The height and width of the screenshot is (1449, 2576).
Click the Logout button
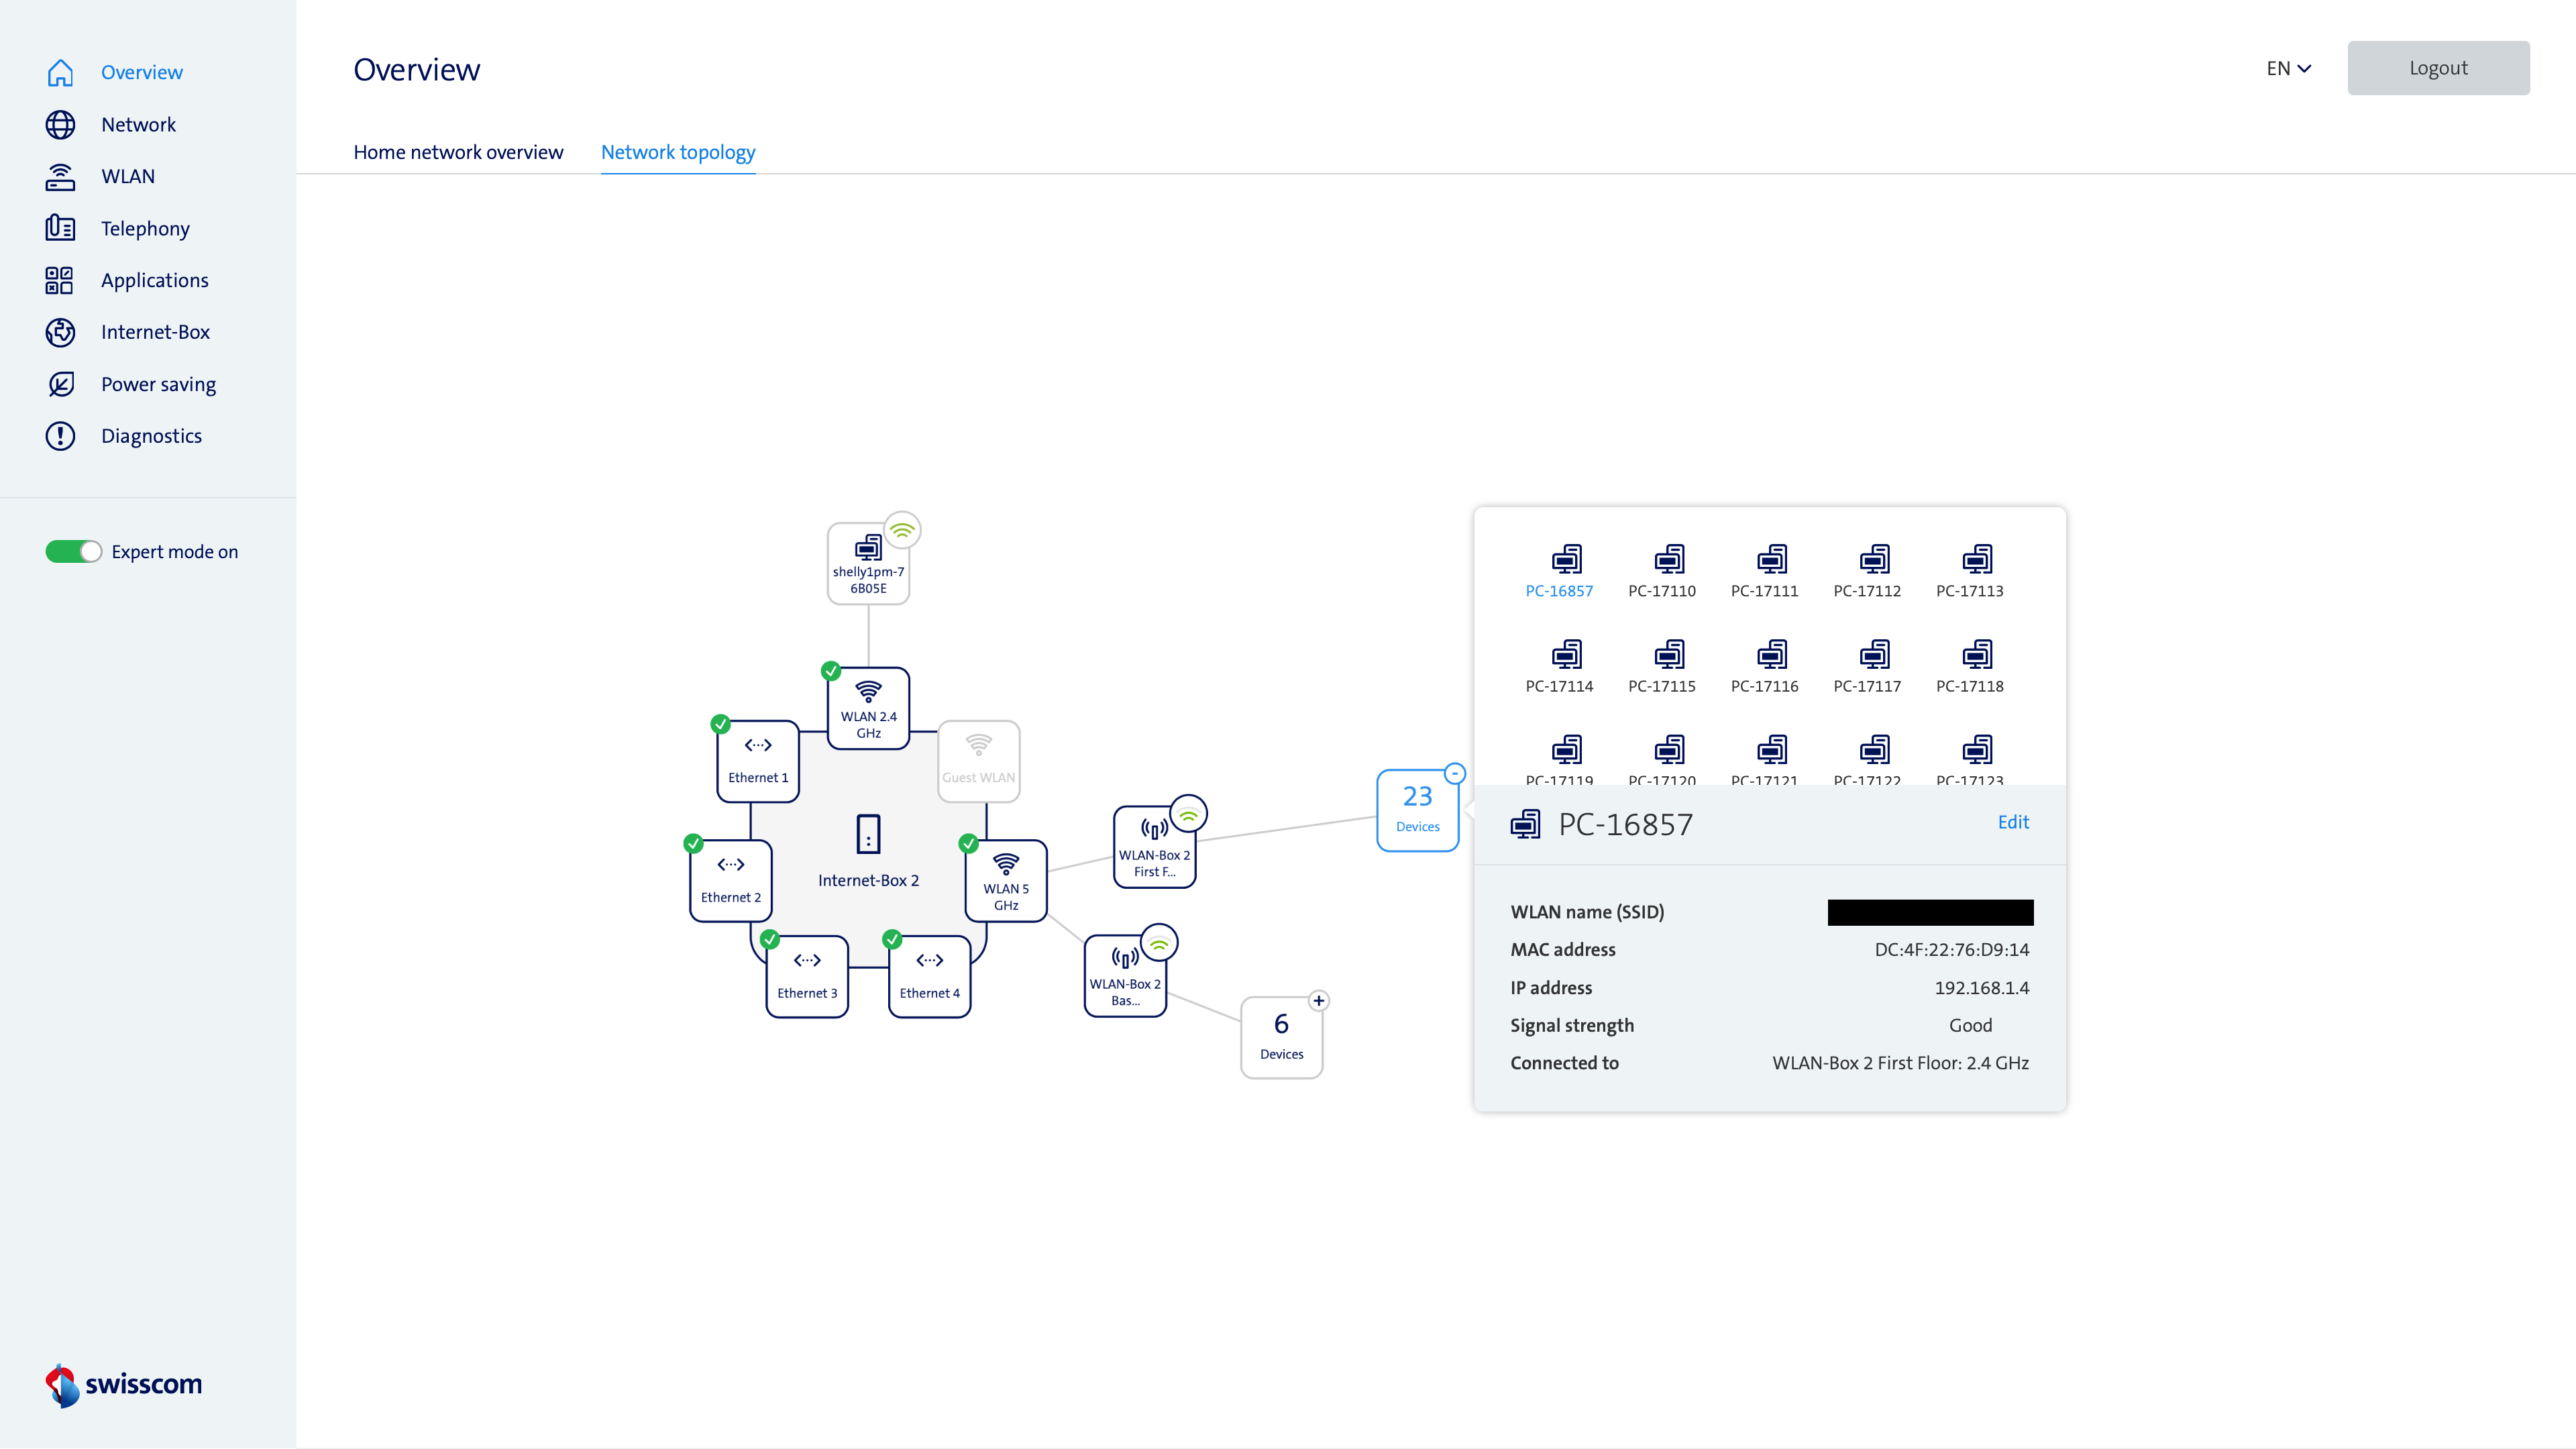pyautogui.click(x=2438, y=68)
